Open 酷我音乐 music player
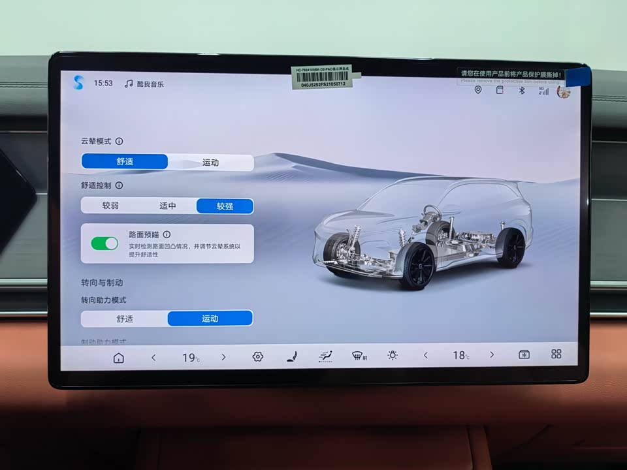627x470 pixels. (x=145, y=84)
